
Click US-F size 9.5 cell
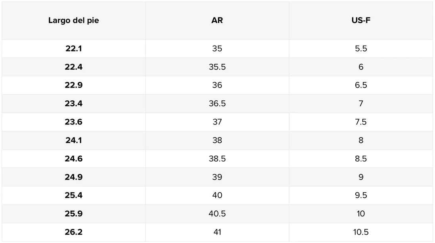(x=360, y=195)
